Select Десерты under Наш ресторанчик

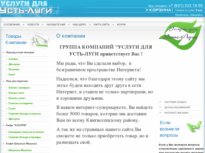pyautogui.click(x=14, y=119)
